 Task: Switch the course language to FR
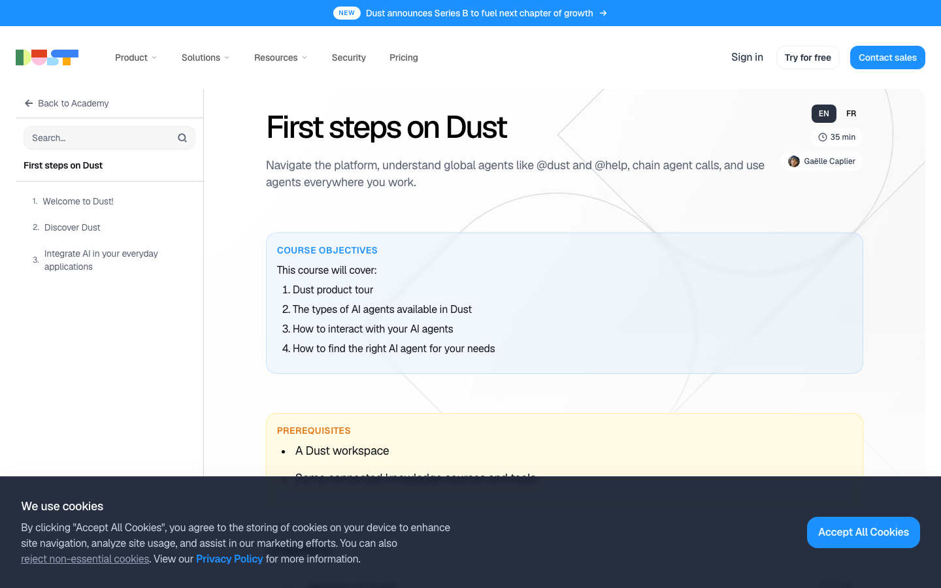pyautogui.click(x=851, y=114)
